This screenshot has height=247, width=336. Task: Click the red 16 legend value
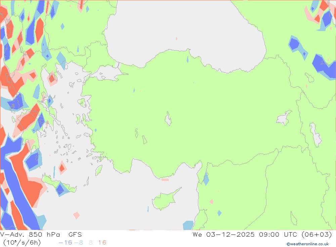click(102, 243)
